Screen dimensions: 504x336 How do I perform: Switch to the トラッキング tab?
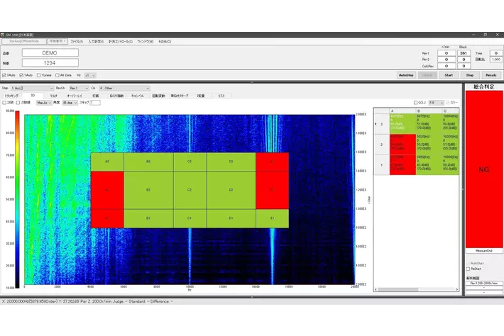point(11,95)
